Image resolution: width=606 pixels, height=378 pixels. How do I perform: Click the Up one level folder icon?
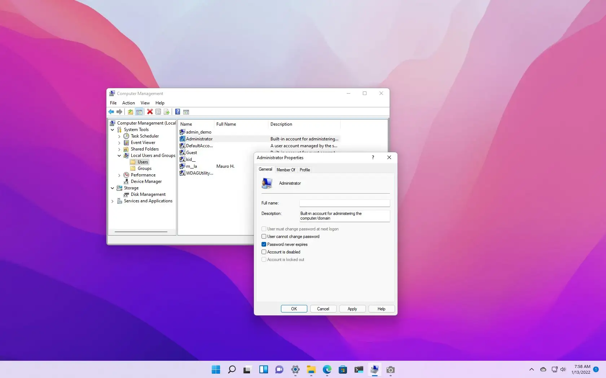tap(130, 112)
